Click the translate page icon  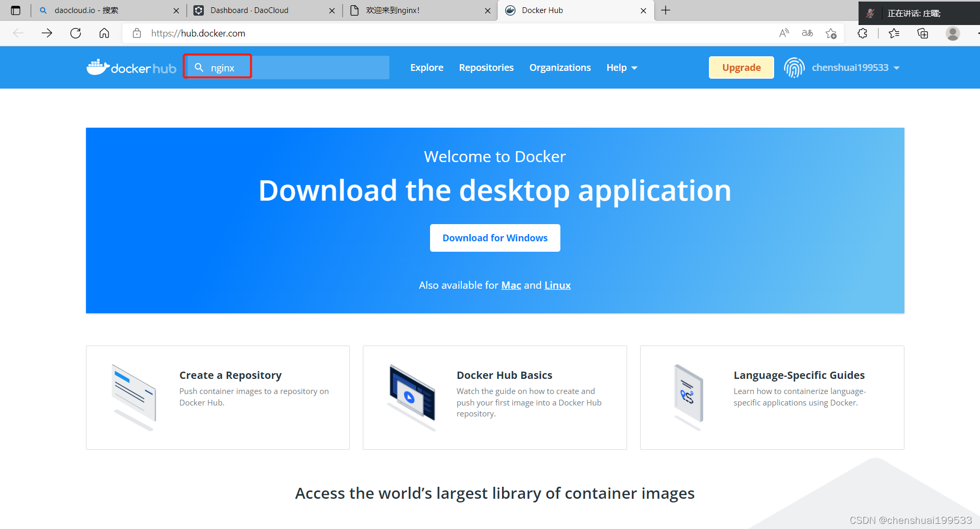coord(807,33)
